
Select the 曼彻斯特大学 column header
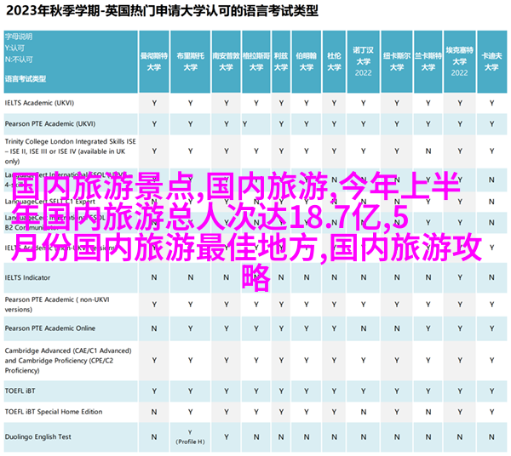coord(154,61)
